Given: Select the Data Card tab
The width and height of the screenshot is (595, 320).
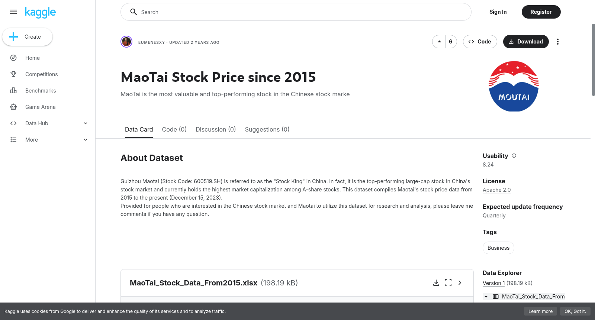Looking at the screenshot, I should tap(139, 129).
